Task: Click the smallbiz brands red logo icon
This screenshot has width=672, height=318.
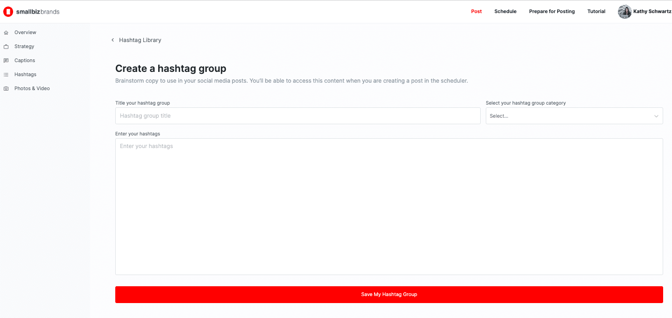Action: point(8,12)
